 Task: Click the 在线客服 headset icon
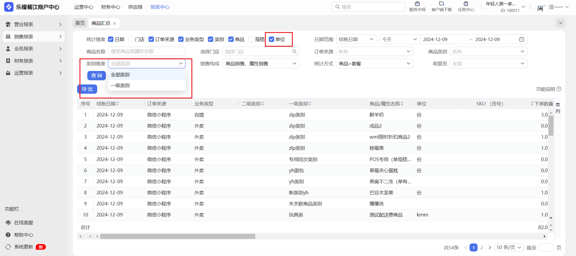click(8, 222)
